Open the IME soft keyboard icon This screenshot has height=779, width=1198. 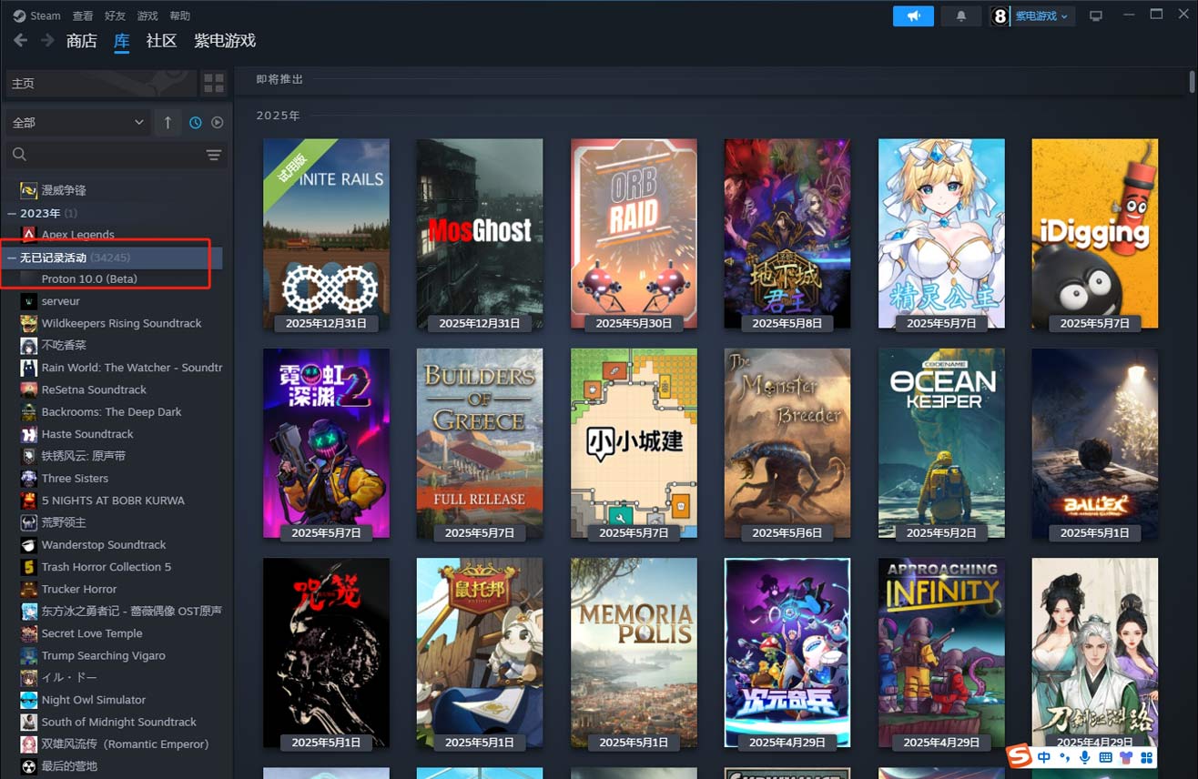click(1106, 757)
